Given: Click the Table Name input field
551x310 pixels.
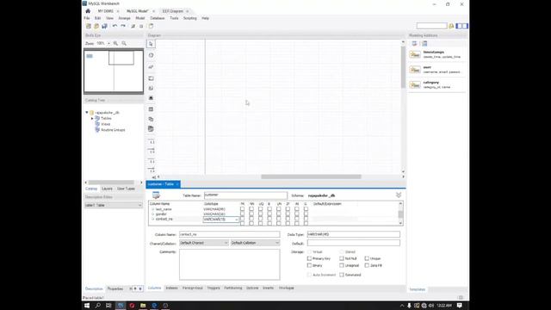Looking at the screenshot, I should click(245, 195).
